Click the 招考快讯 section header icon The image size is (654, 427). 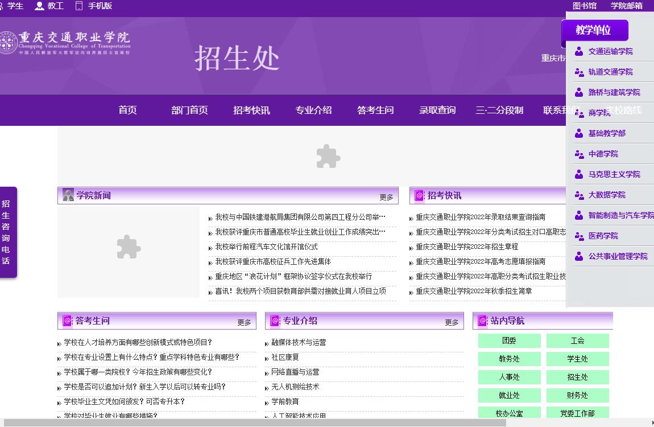click(x=419, y=195)
